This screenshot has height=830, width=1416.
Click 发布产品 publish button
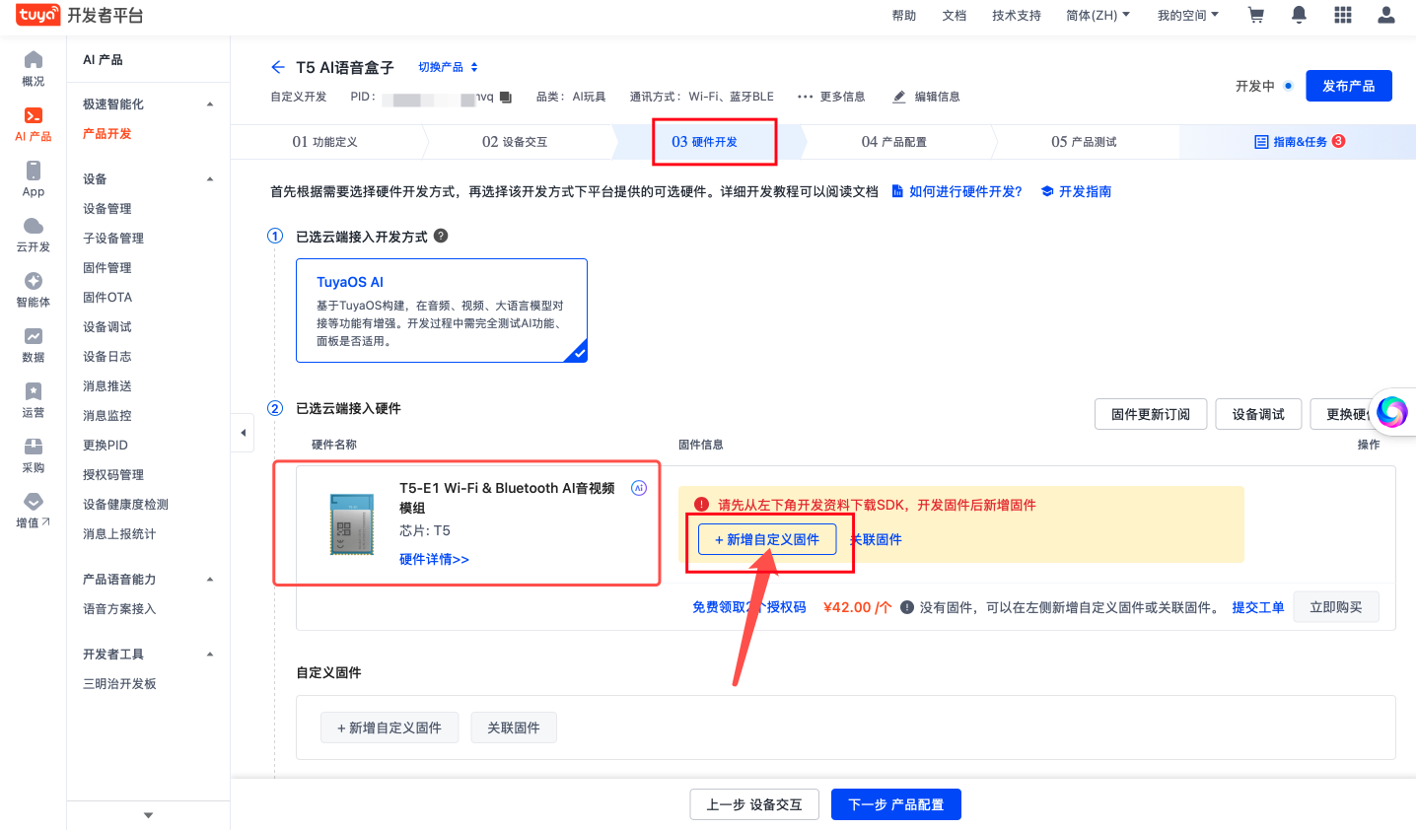(1349, 86)
